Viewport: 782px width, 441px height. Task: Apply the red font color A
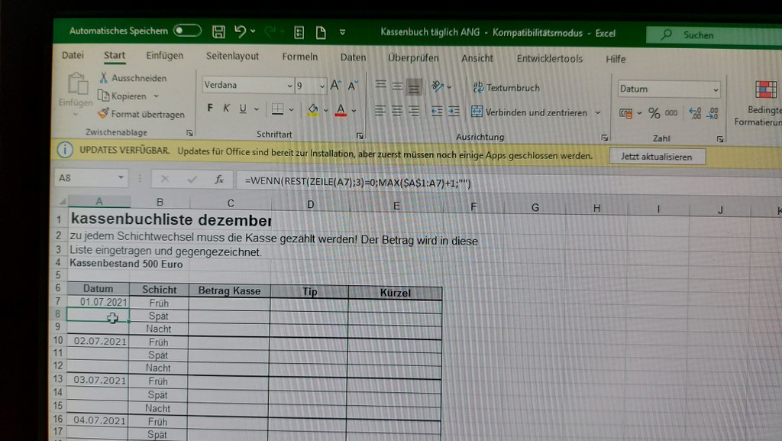(x=341, y=110)
